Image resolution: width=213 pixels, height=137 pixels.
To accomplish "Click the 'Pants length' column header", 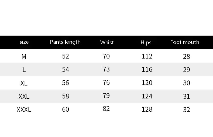I will (x=65, y=42).
